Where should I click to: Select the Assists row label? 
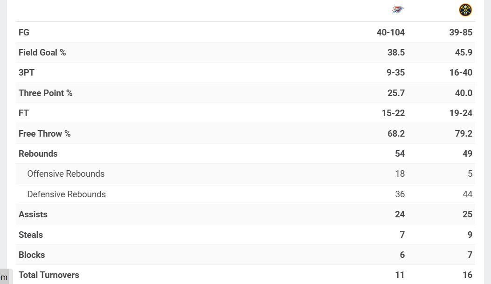[x=33, y=214]
